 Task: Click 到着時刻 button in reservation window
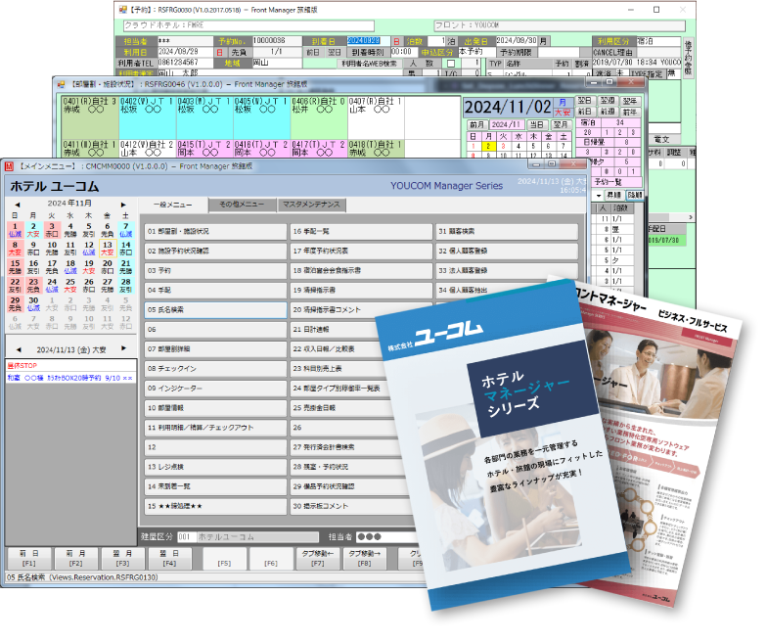[368, 53]
